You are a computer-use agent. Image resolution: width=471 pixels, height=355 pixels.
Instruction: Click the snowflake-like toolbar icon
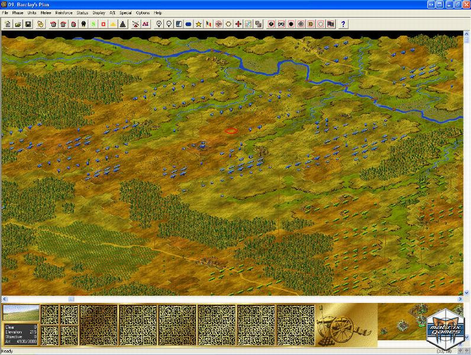(x=301, y=24)
